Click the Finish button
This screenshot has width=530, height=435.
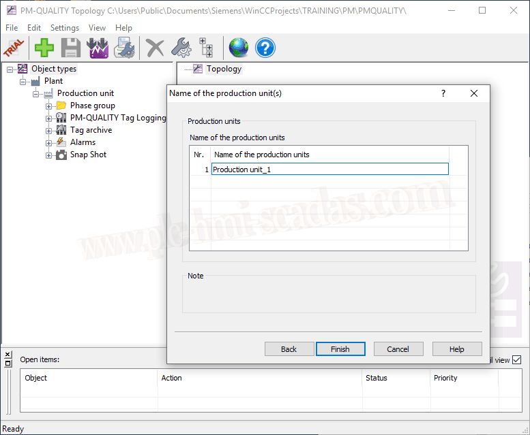pos(340,349)
